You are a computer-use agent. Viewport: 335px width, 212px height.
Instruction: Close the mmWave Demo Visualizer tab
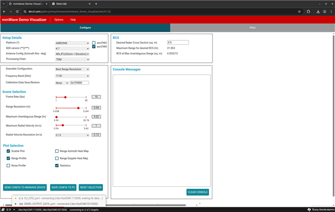tap(47, 4)
